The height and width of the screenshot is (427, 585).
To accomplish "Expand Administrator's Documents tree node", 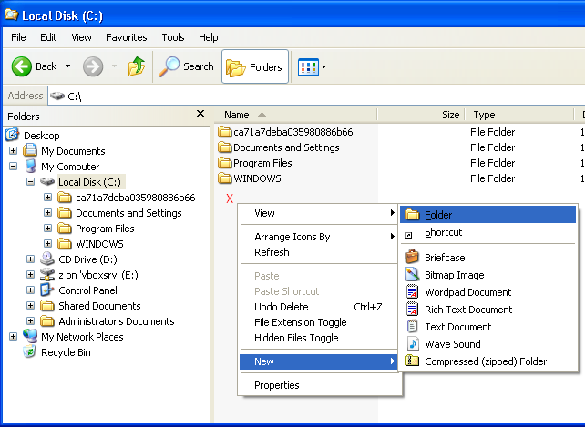I will [31, 321].
